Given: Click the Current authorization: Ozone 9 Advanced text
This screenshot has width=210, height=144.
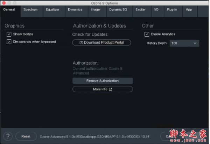Looking at the screenshot, I should coord(98,71).
